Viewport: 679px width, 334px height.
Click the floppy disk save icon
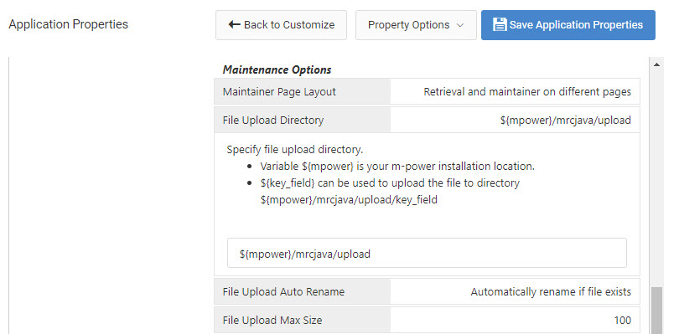(x=500, y=24)
